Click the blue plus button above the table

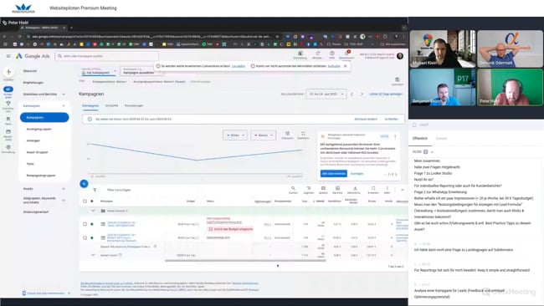(84, 184)
